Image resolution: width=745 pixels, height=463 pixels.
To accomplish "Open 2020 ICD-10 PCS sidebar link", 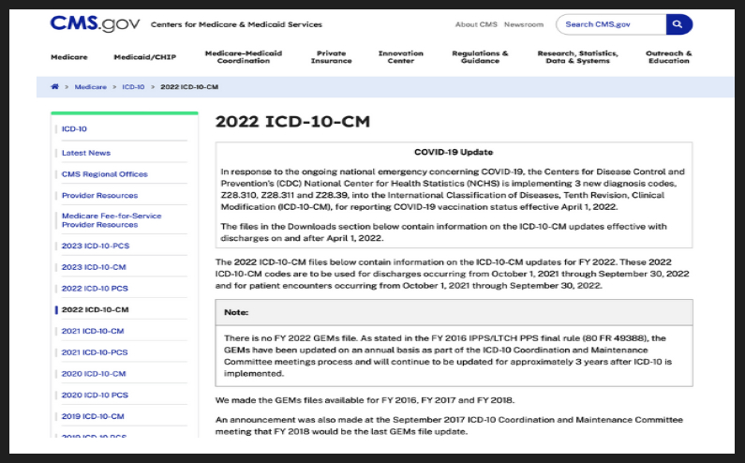I will point(95,395).
